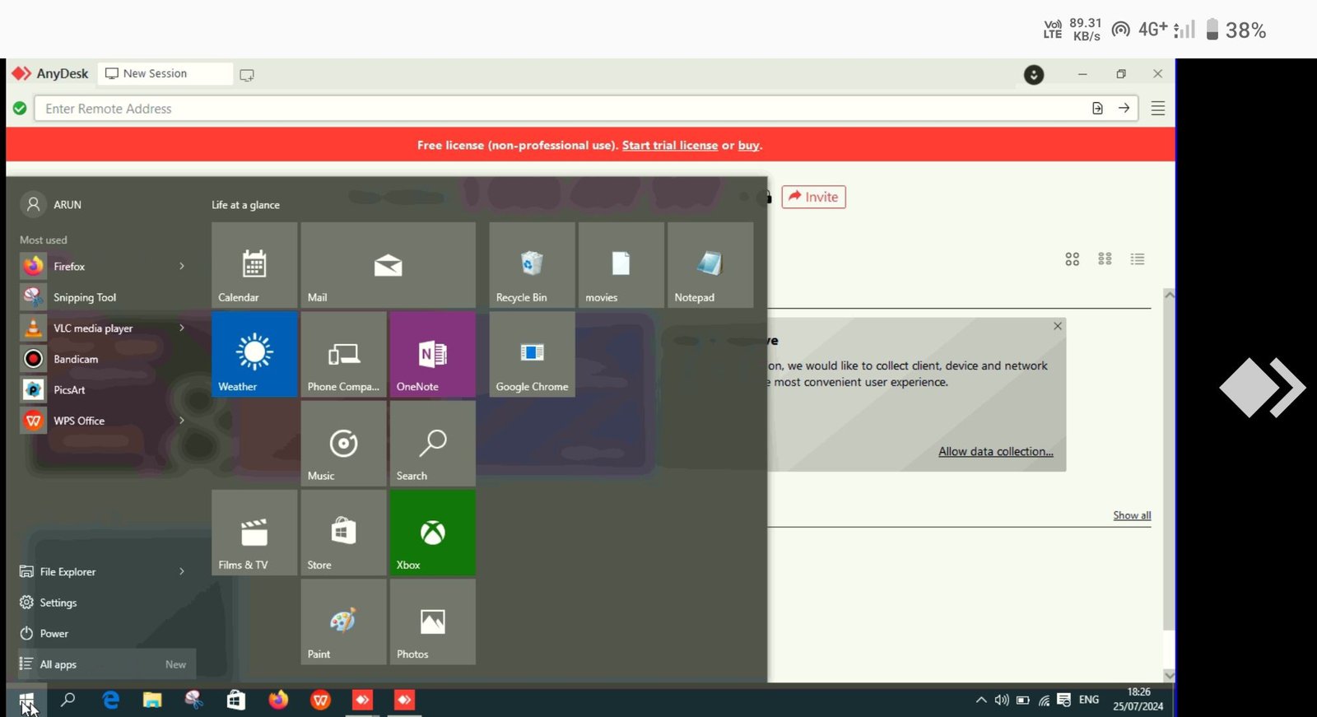Switch to small tiles view layout
The width and height of the screenshot is (1317, 717).
tap(1105, 259)
